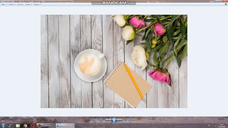Viewport: 228px width, 128px height.
Task: Launch Opera from the taskbar
Action: pos(32,126)
